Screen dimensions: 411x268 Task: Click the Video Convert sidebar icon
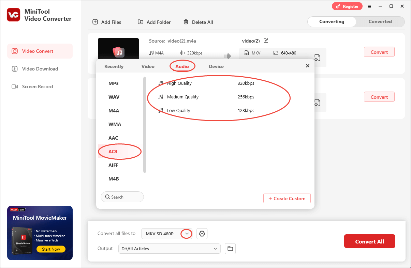[x=15, y=51]
